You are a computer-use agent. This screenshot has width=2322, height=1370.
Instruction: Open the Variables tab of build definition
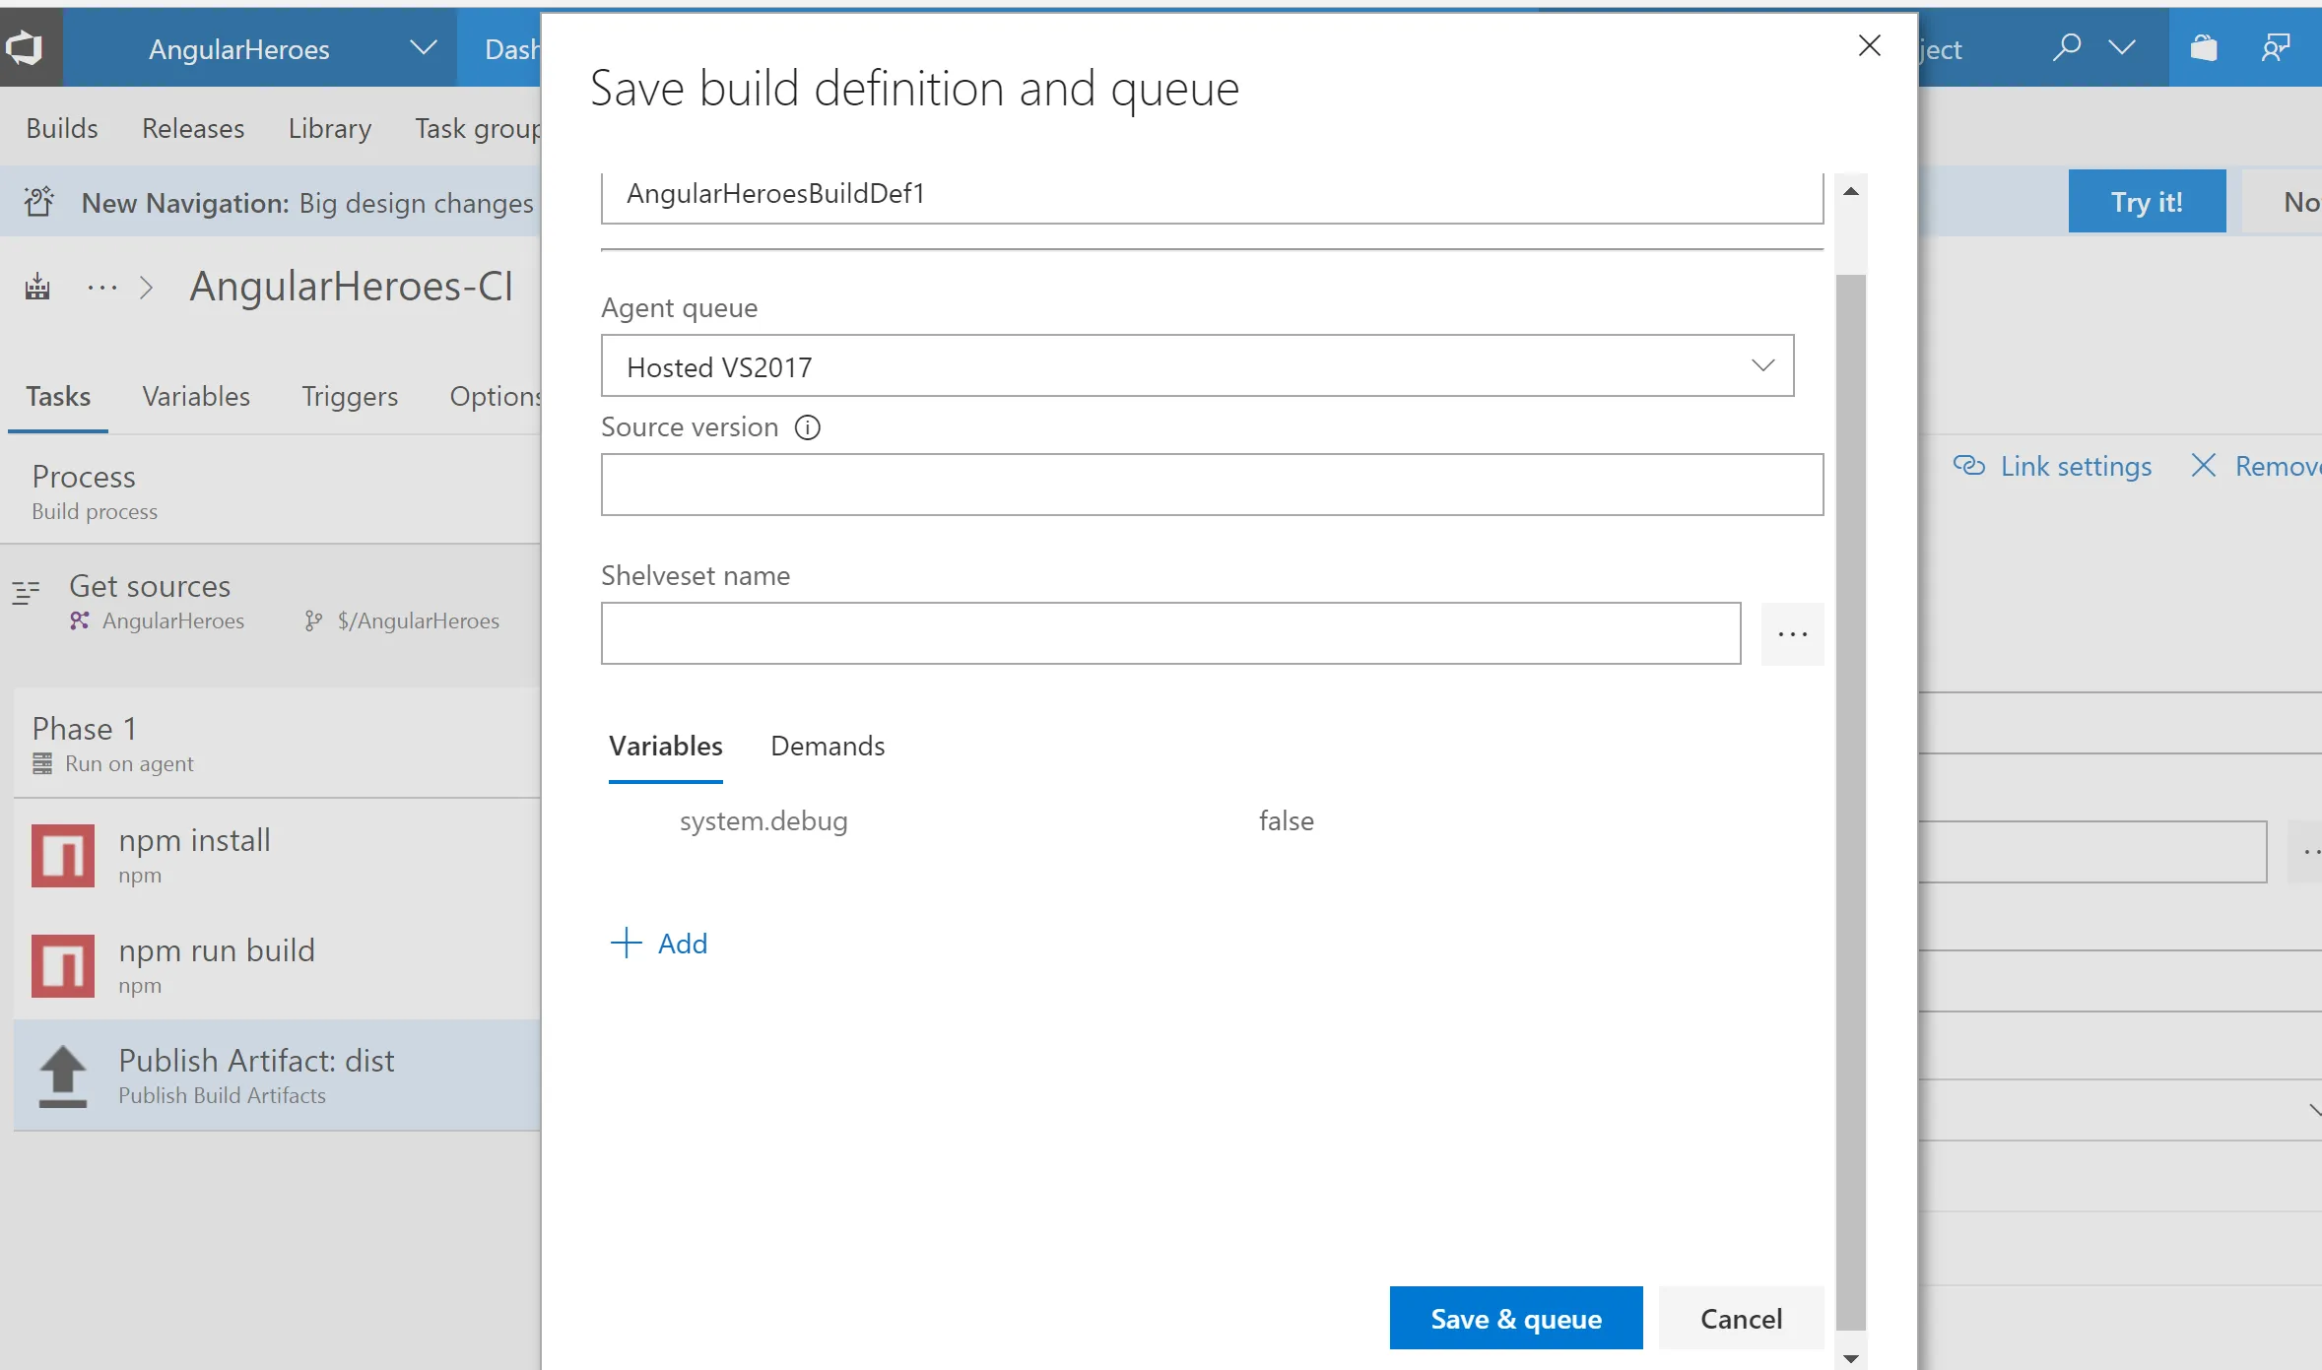tap(195, 396)
